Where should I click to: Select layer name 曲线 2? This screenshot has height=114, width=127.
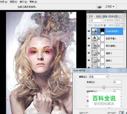tap(109, 61)
